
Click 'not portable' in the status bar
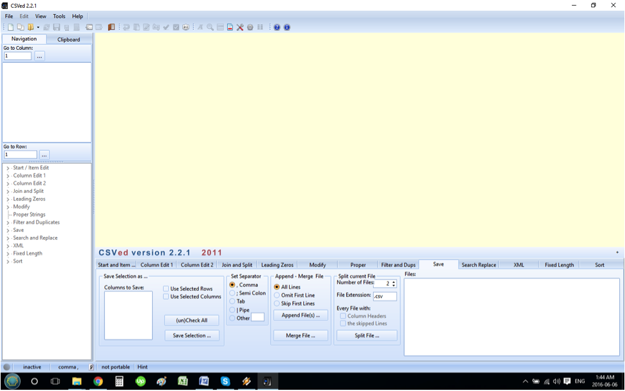[116, 367]
